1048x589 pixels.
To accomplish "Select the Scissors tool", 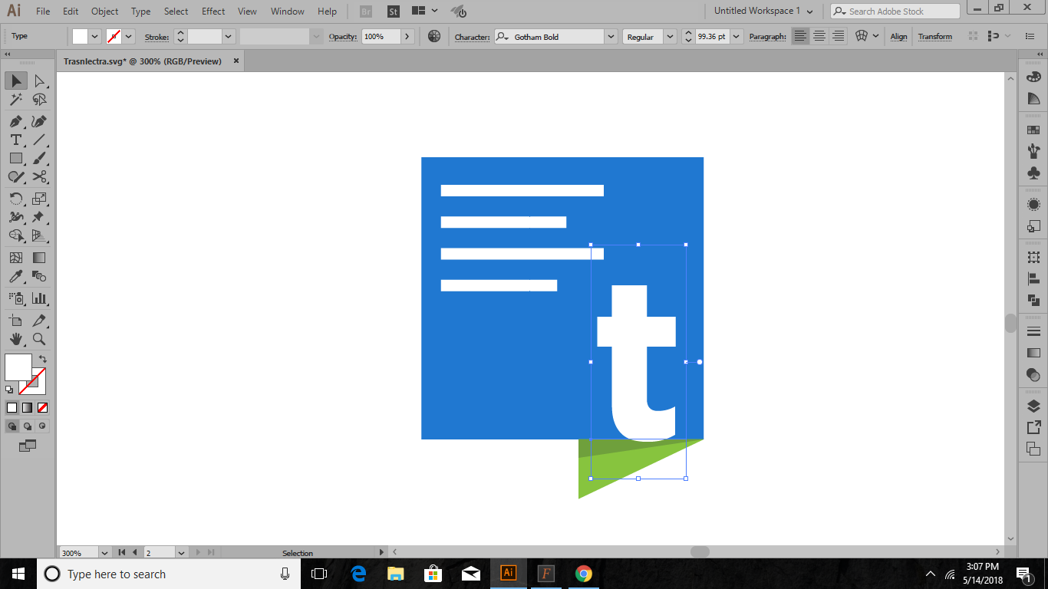I will click(39, 176).
